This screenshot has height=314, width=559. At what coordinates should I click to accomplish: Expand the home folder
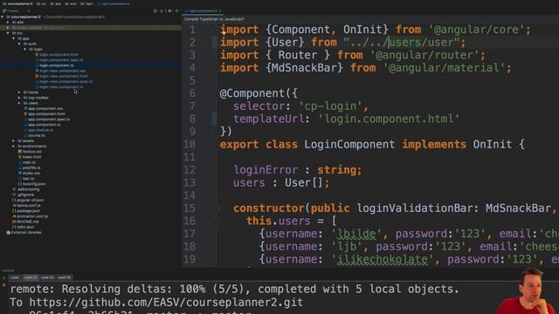pyautogui.click(x=19, y=92)
